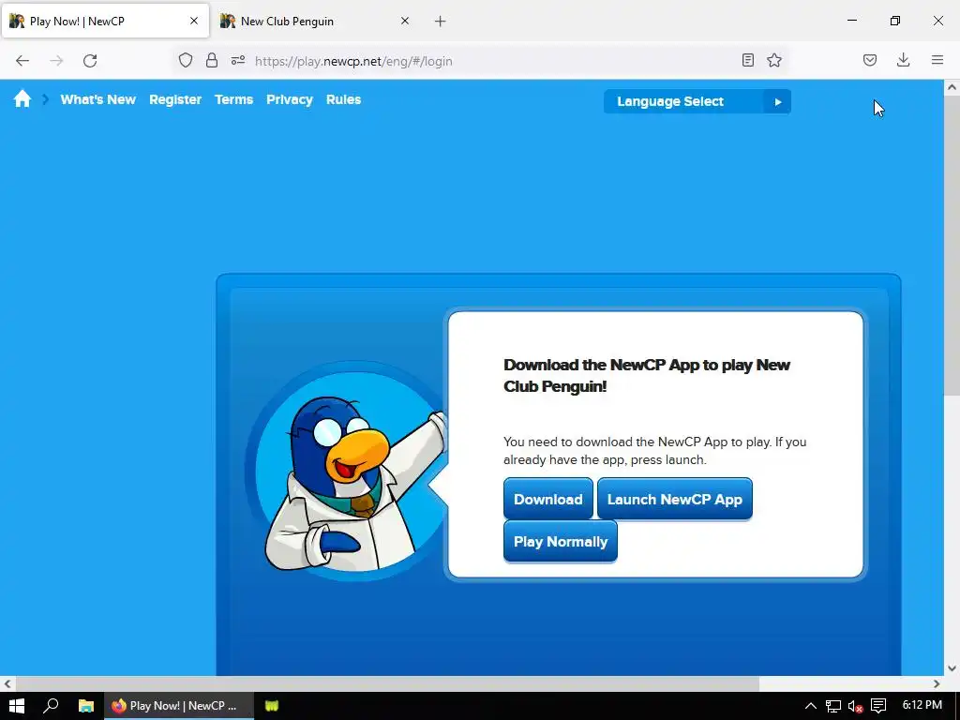The width and height of the screenshot is (960, 720).
Task: Bookmark this page with the star
Action: point(774,60)
